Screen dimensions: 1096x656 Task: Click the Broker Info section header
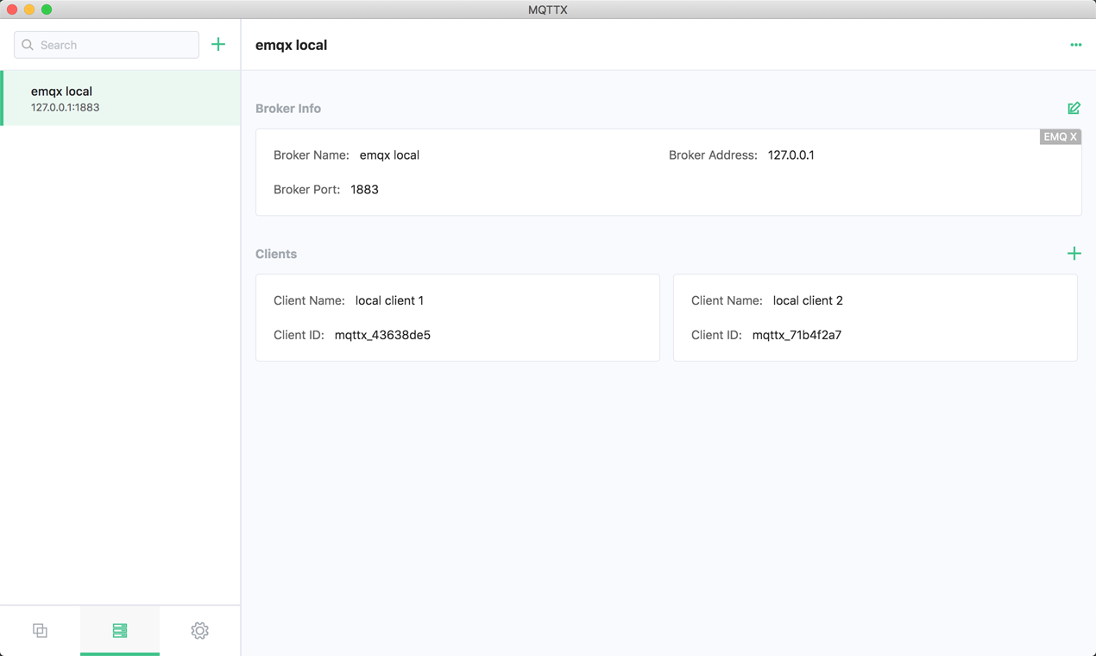click(x=287, y=108)
